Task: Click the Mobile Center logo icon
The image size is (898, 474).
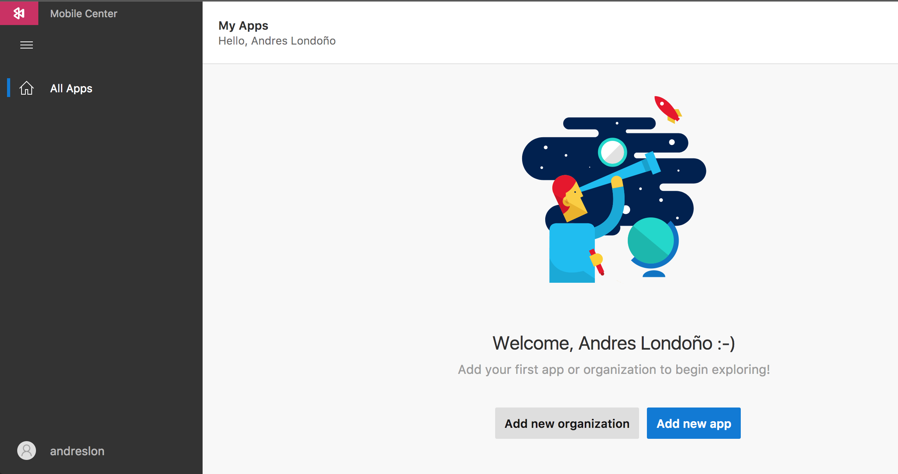Action: coord(19,13)
